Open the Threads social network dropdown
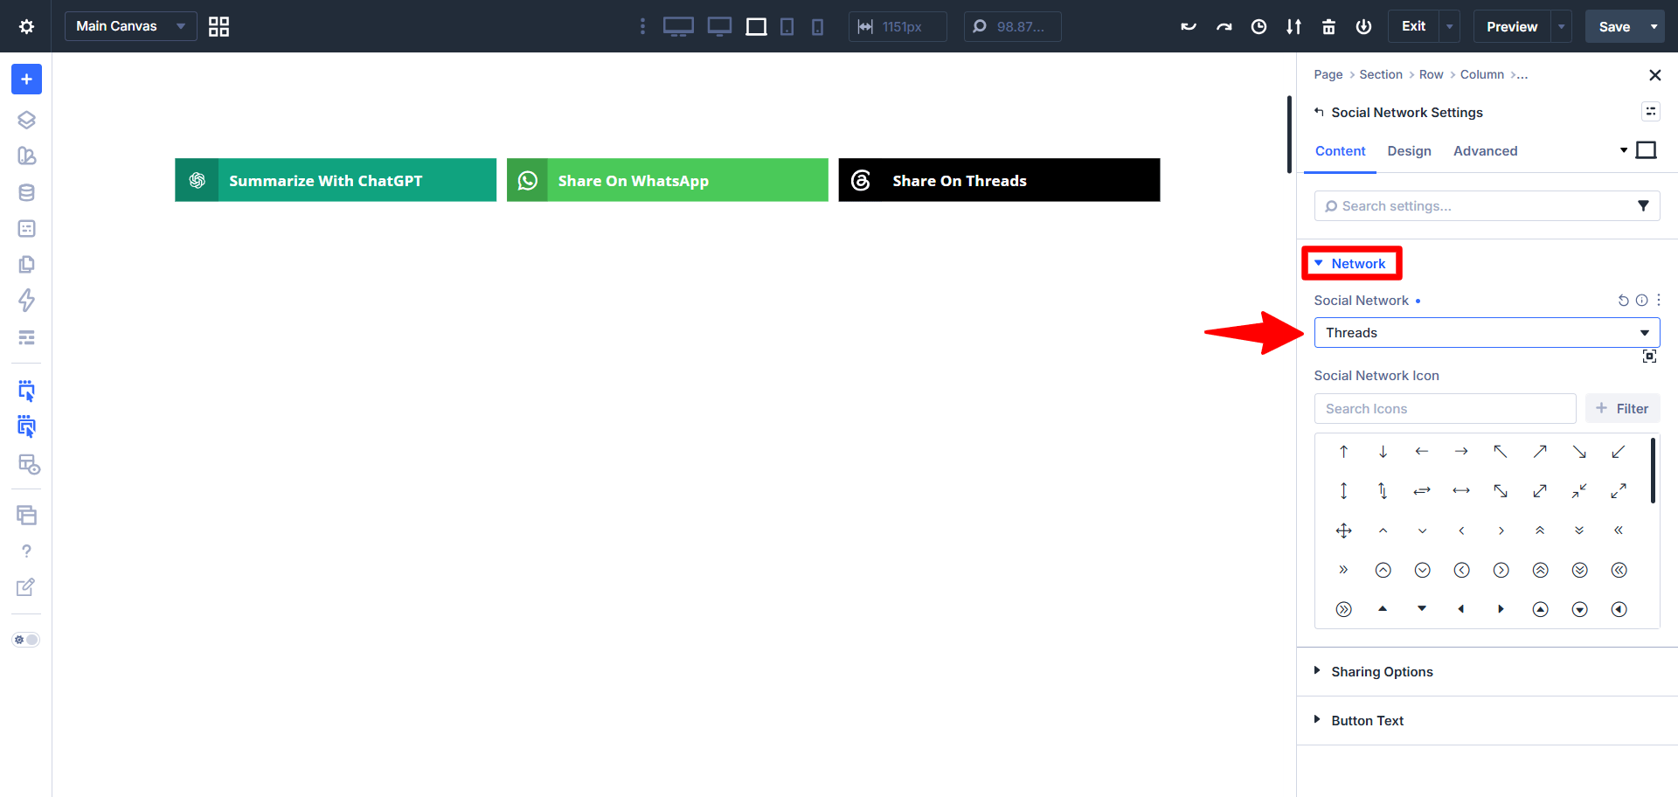 (1487, 333)
